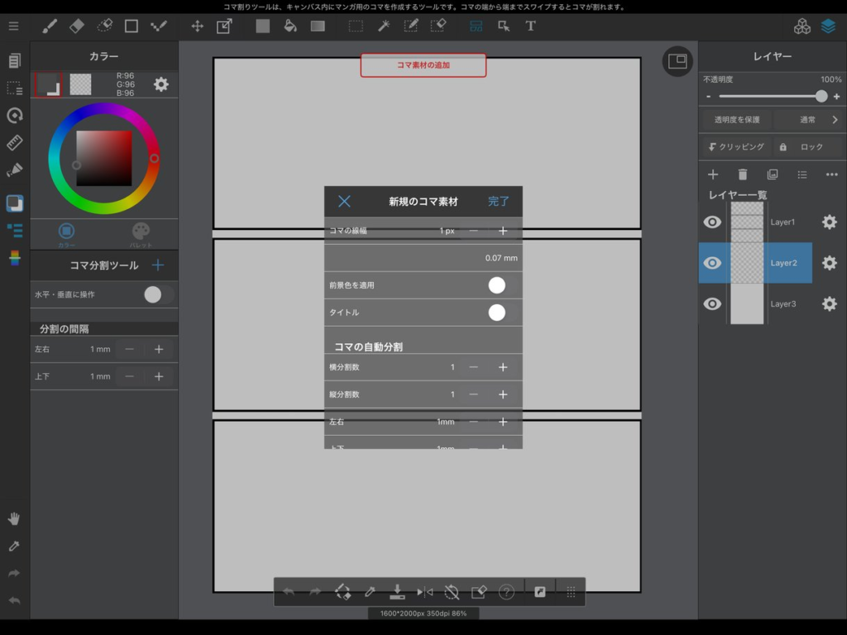
Task: Choose the Bucket fill tool
Action: (290, 26)
